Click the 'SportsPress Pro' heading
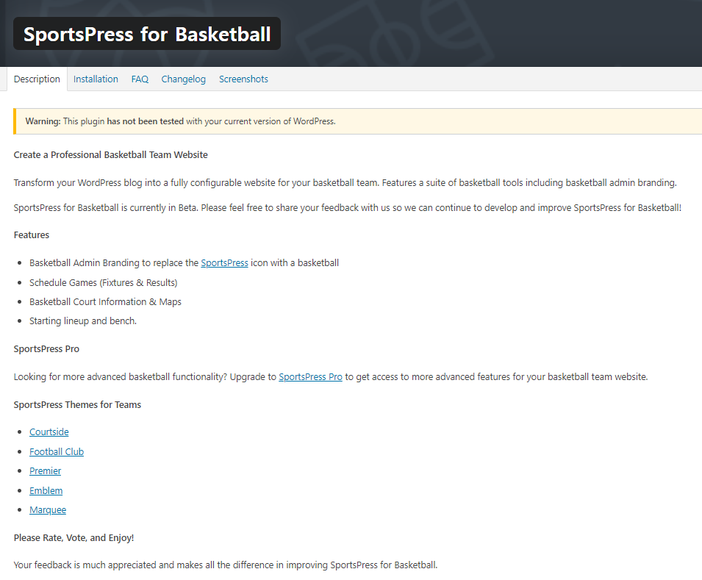Image resolution: width=702 pixels, height=580 pixels. click(x=46, y=349)
